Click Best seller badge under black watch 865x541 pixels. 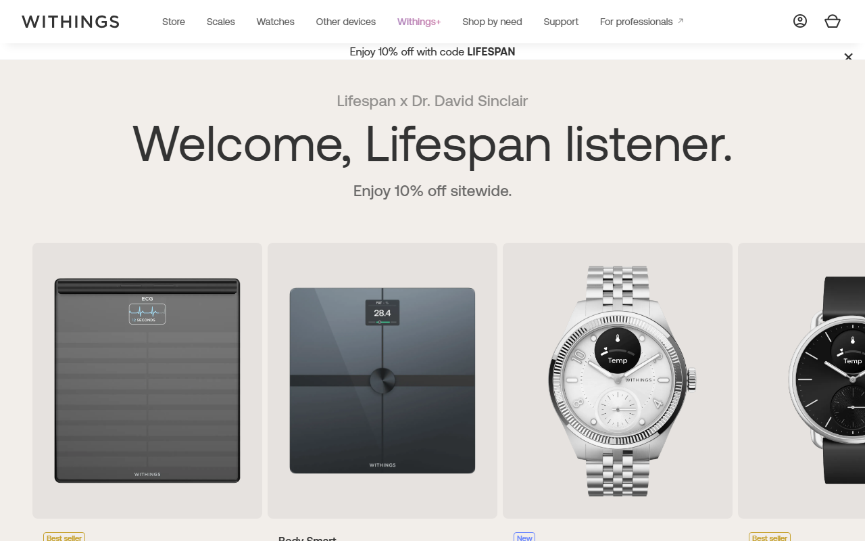[x=770, y=538]
